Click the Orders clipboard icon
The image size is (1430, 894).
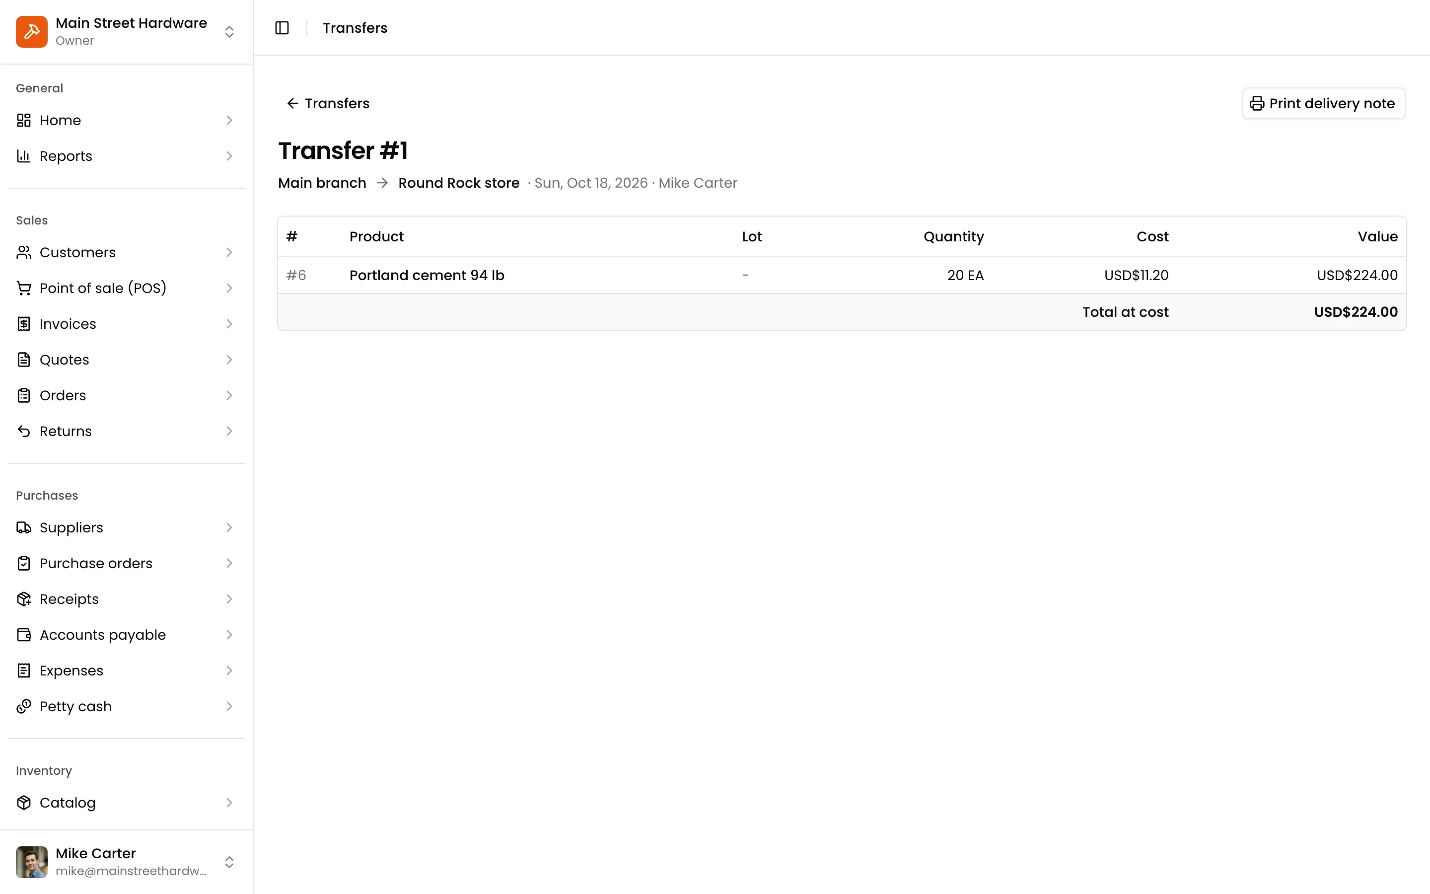[x=24, y=395]
